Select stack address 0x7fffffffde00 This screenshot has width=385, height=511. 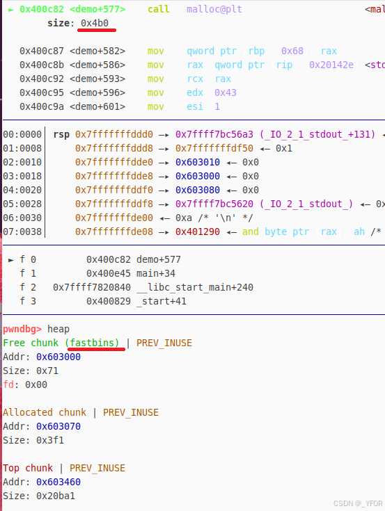tap(114, 218)
